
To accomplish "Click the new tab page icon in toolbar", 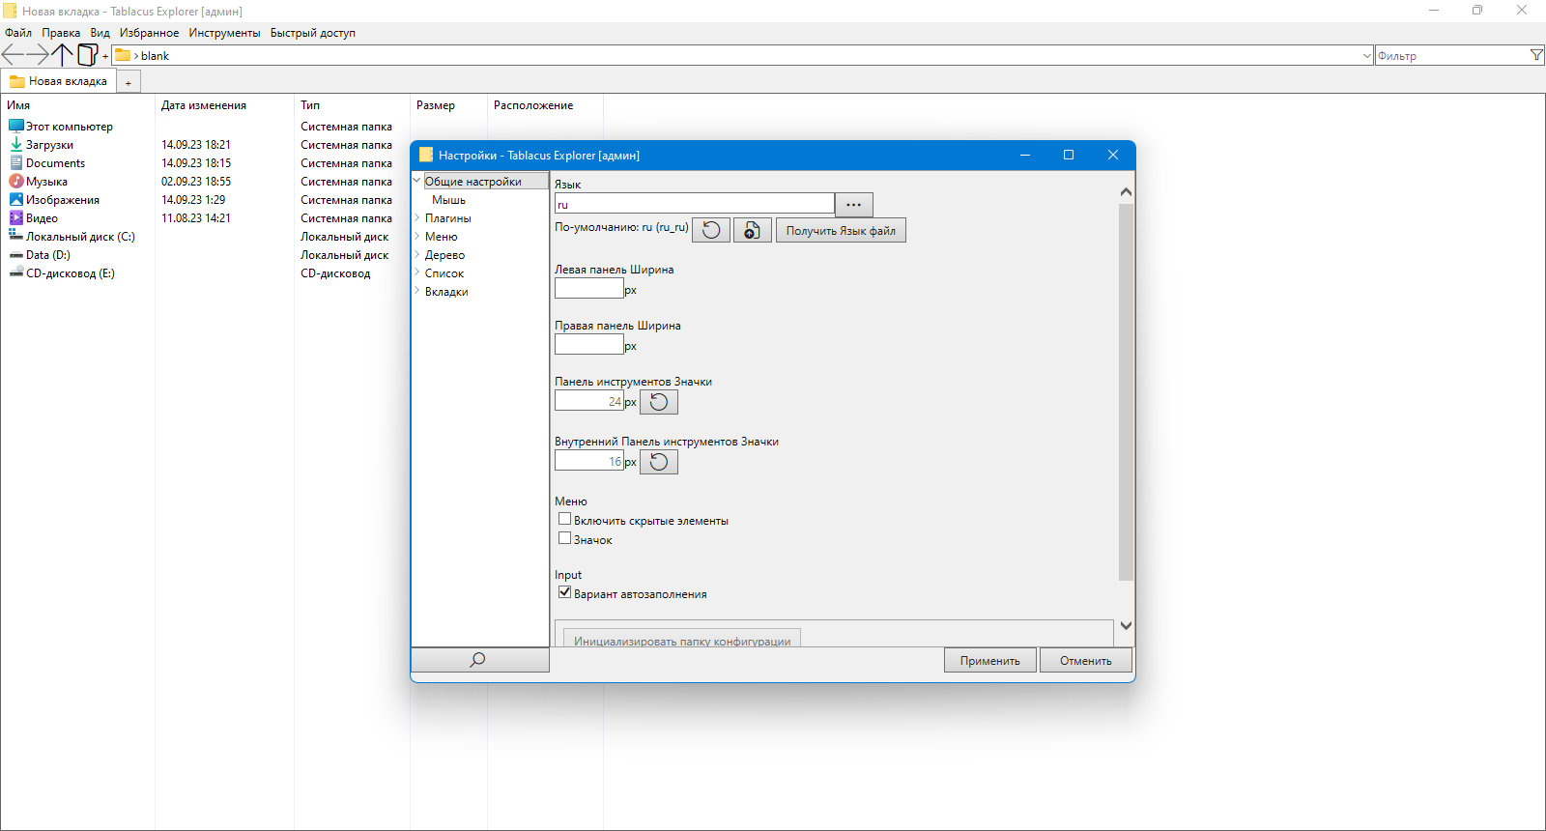I will [x=87, y=55].
